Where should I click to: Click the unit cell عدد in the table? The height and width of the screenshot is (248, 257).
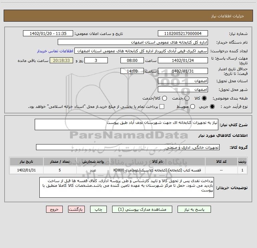pos(93,170)
